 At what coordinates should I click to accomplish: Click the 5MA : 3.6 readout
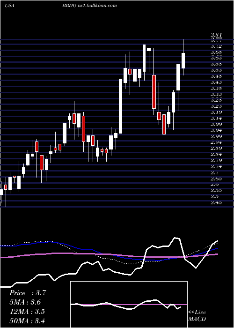tap(25, 302)
